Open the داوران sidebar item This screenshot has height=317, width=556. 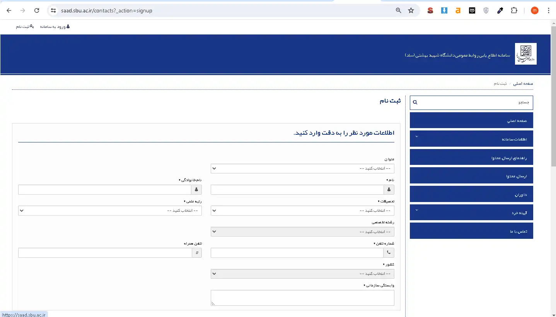[x=471, y=194]
